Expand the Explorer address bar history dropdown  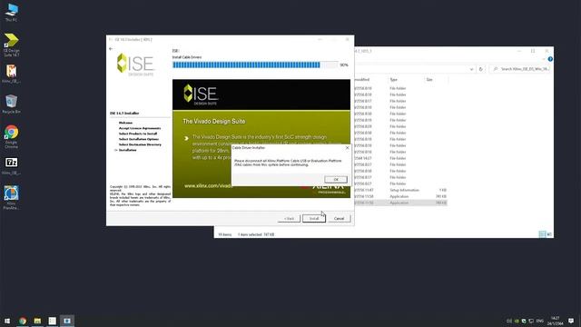click(471, 69)
